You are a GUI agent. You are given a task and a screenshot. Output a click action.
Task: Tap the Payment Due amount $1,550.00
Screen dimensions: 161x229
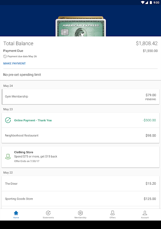tap(150, 51)
